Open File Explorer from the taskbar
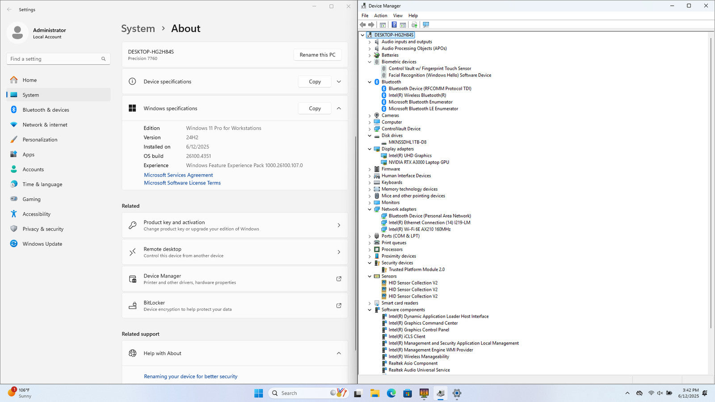Image resolution: width=715 pixels, height=402 pixels. 374,393
